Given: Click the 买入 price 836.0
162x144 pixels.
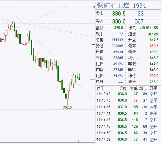Looking at the screenshot, I should coord(119,21).
